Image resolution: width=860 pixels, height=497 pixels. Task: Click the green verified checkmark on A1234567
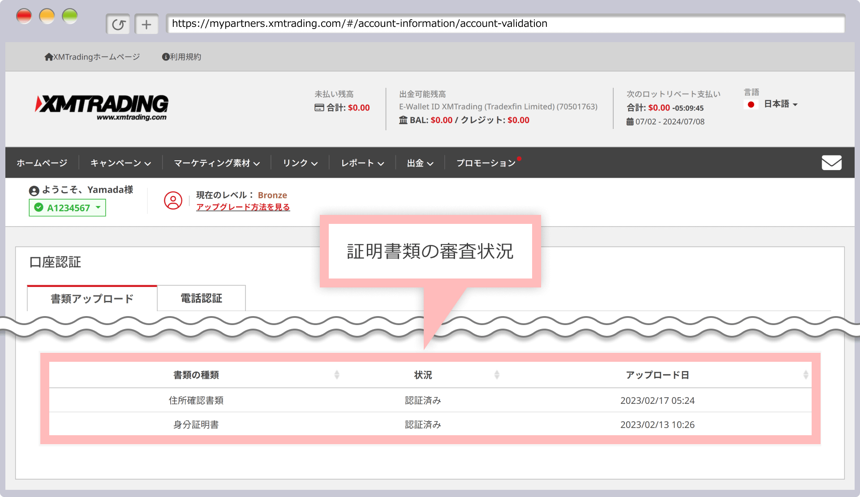pos(39,208)
